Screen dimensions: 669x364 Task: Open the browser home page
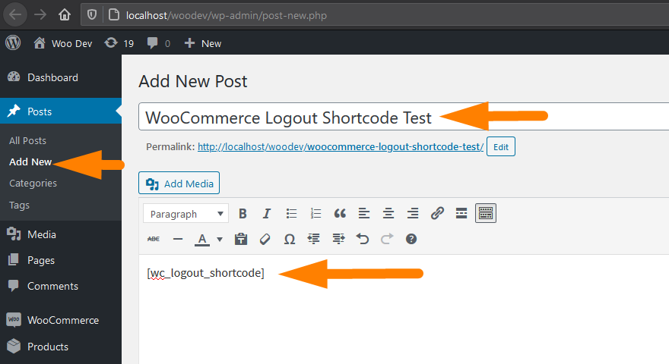(x=65, y=15)
